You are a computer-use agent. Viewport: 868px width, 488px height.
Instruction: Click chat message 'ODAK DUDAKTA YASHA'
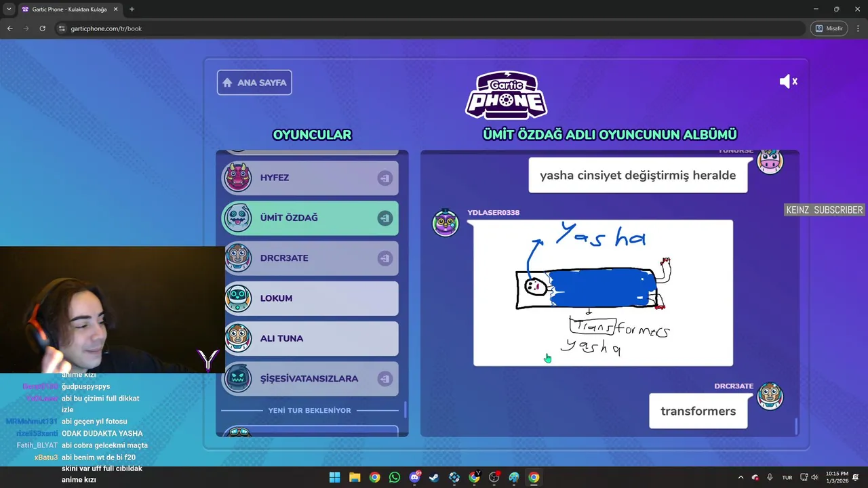pos(102,433)
